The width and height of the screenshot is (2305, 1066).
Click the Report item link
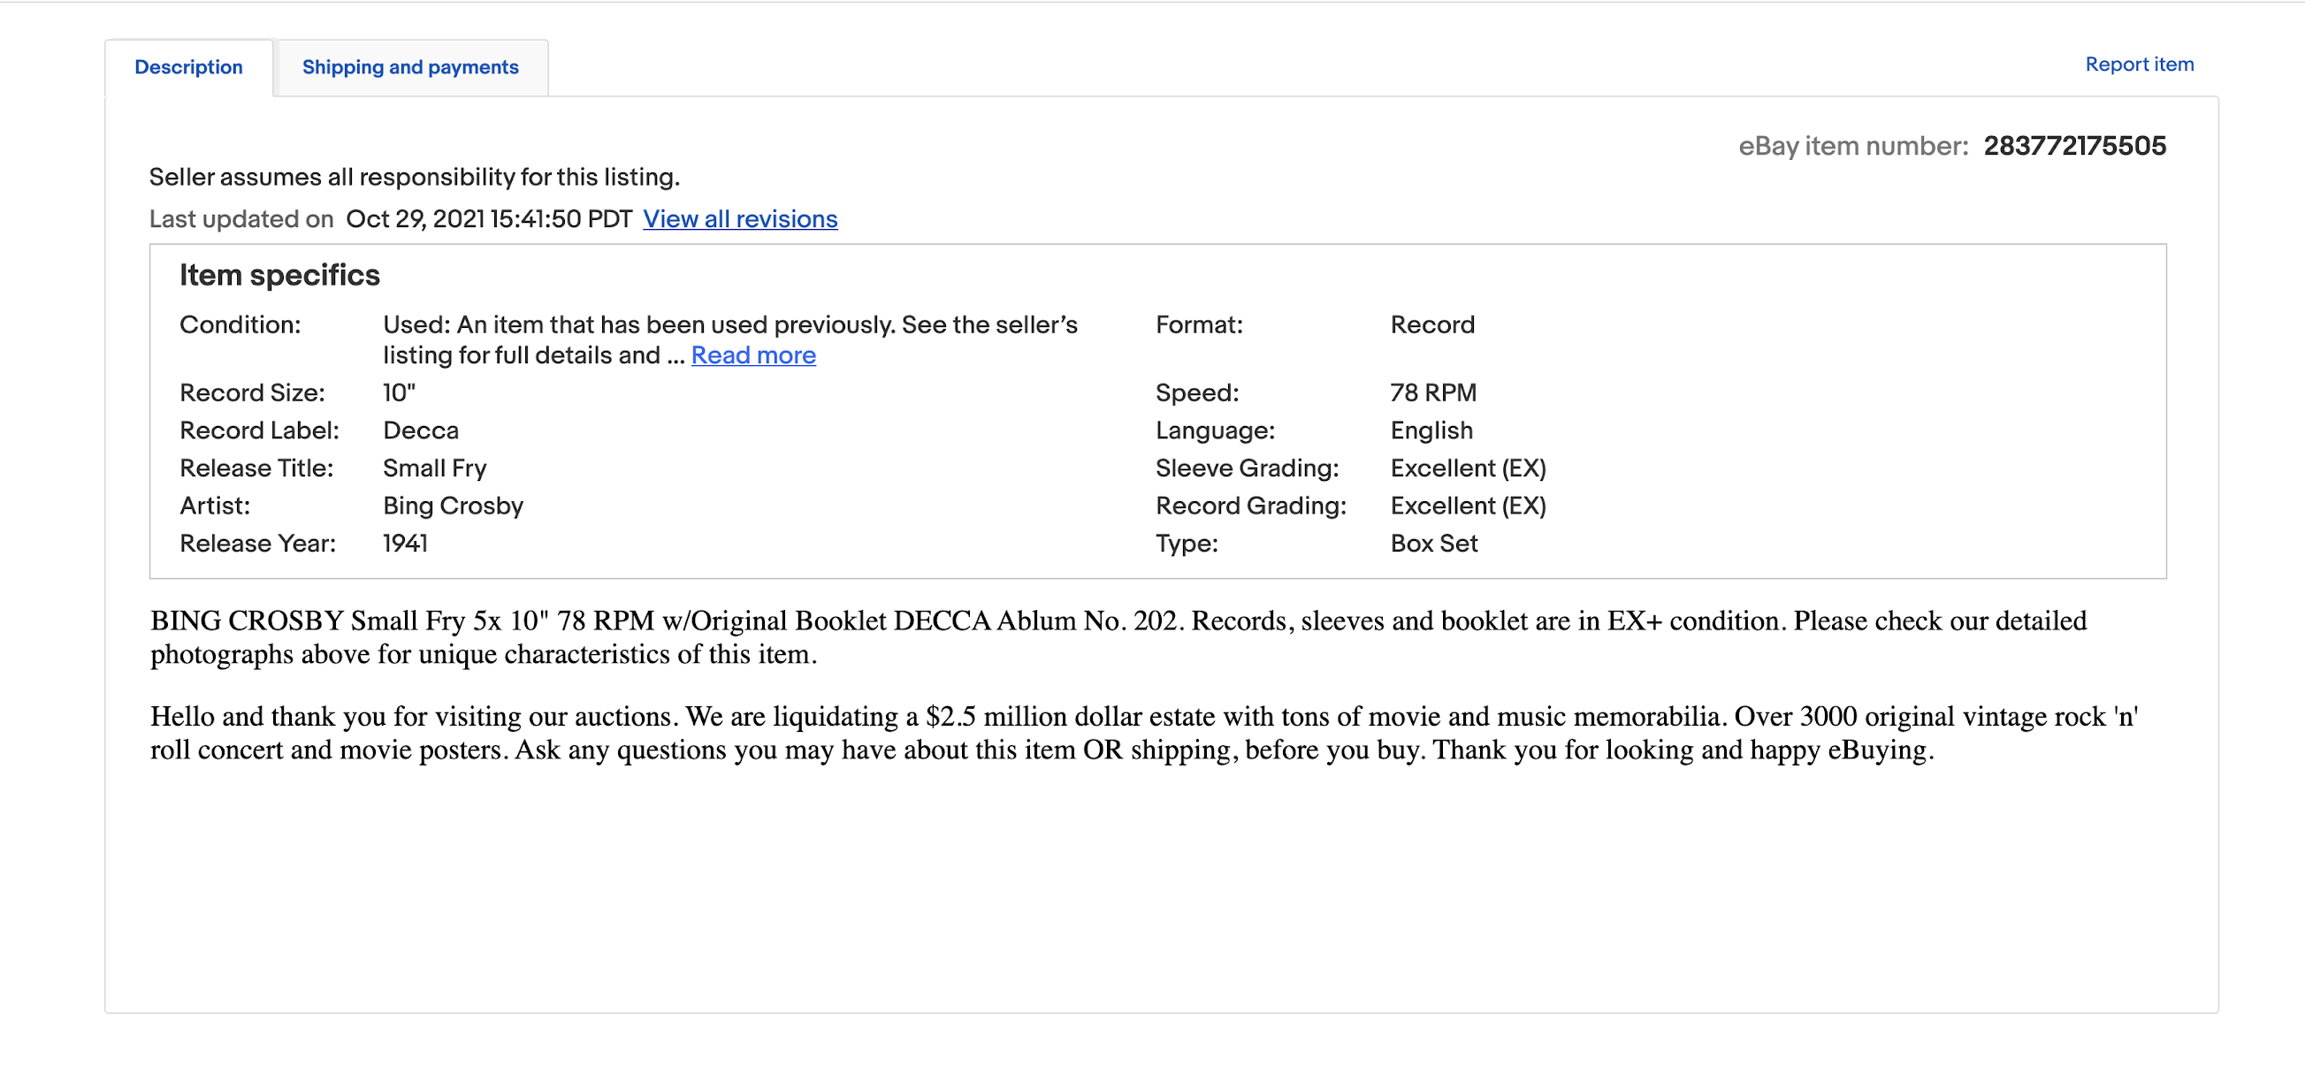(2139, 65)
